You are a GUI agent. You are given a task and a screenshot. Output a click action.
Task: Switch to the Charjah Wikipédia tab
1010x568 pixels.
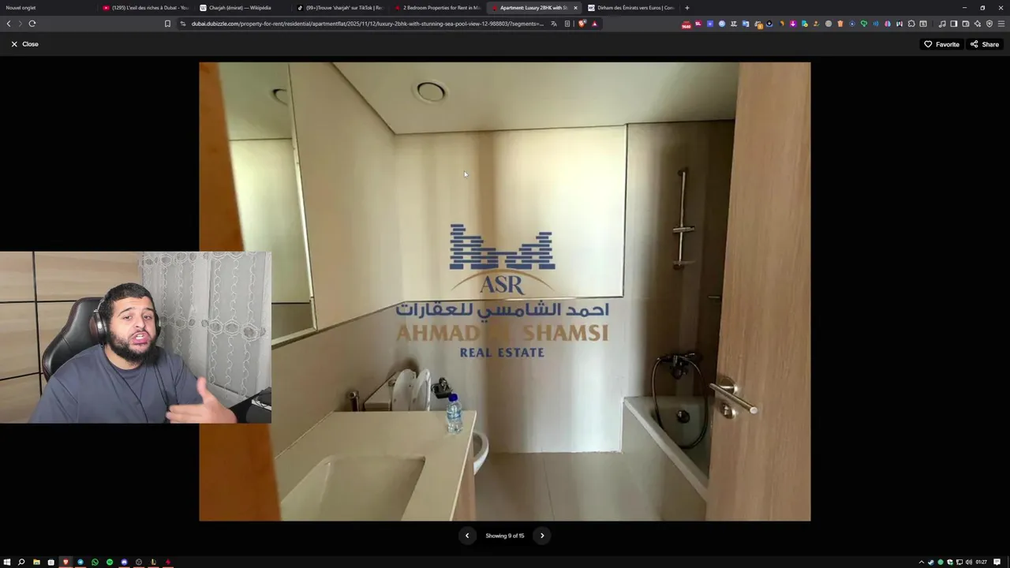[242, 8]
